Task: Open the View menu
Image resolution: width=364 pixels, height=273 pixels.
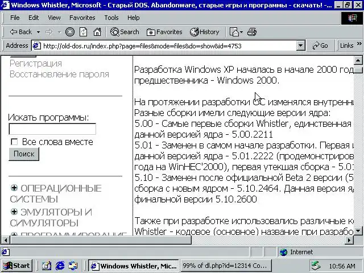Action: coord(54,18)
